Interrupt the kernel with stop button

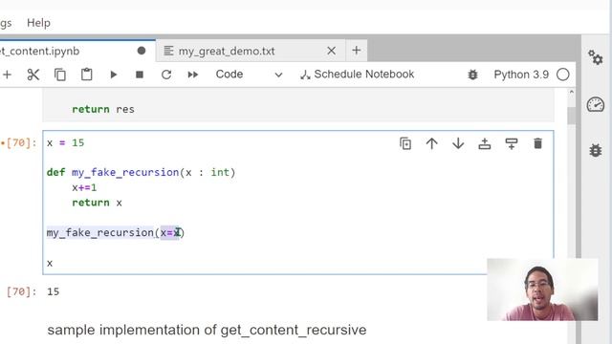[140, 75]
